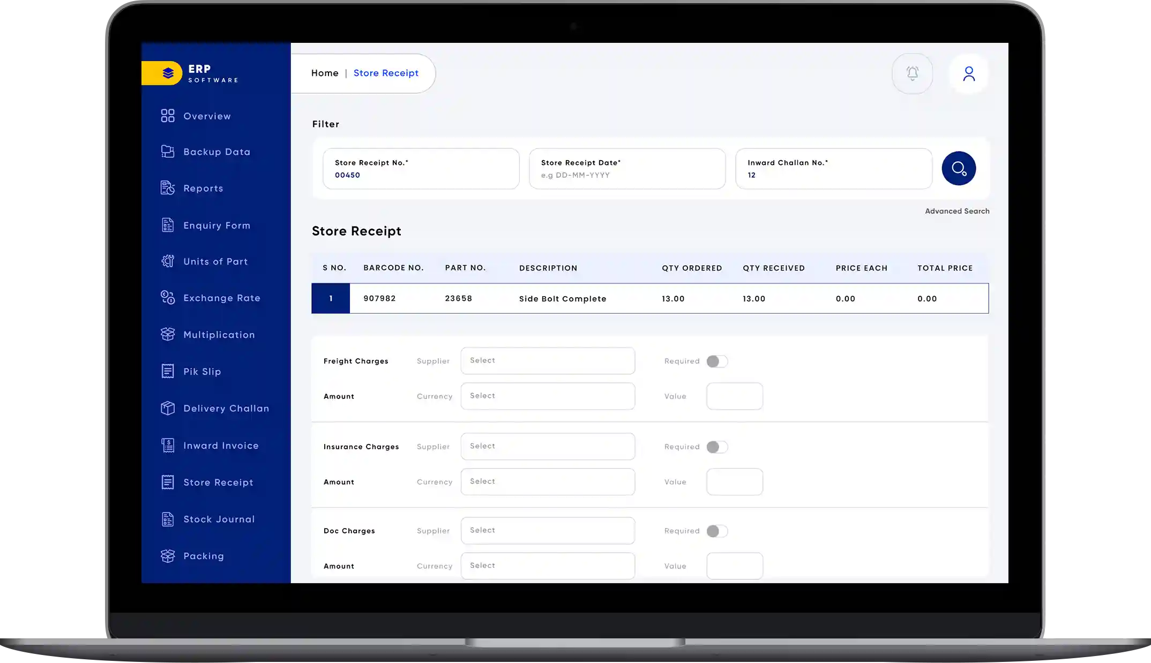Open the Multiplication sidebar entry
The height and width of the screenshot is (663, 1151).
click(219, 335)
